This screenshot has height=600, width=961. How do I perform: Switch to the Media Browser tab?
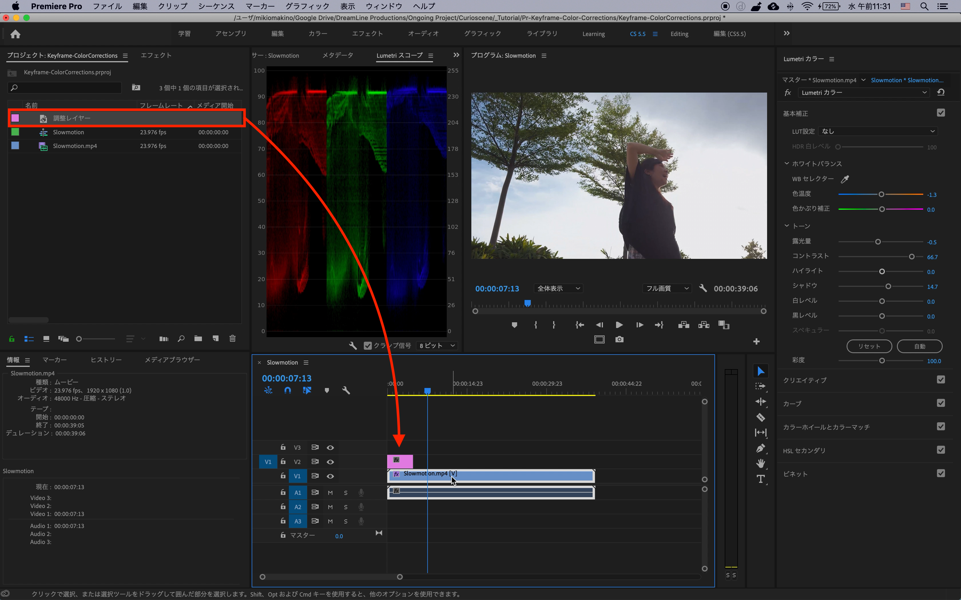pyautogui.click(x=172, y=359)
